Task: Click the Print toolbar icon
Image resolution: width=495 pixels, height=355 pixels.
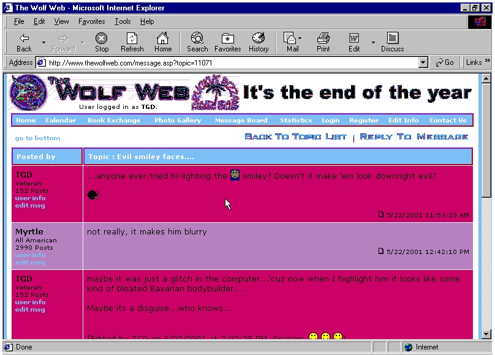Action: pyautogui.click(x=323, y=39)
